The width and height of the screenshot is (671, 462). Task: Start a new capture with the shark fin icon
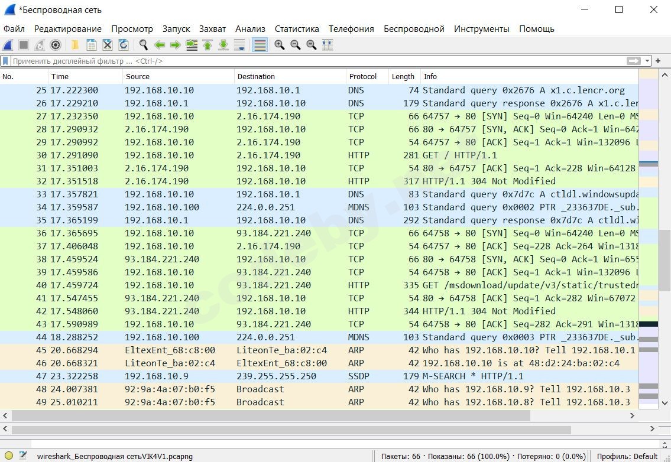[7, 45]
